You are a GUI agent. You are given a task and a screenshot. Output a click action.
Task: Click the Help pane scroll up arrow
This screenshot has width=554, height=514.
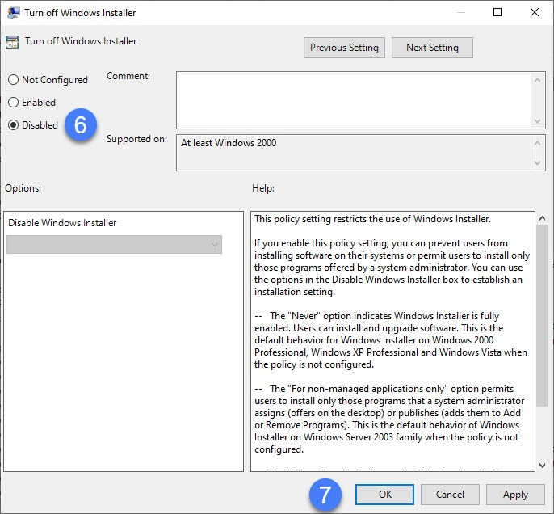[542, 219]
